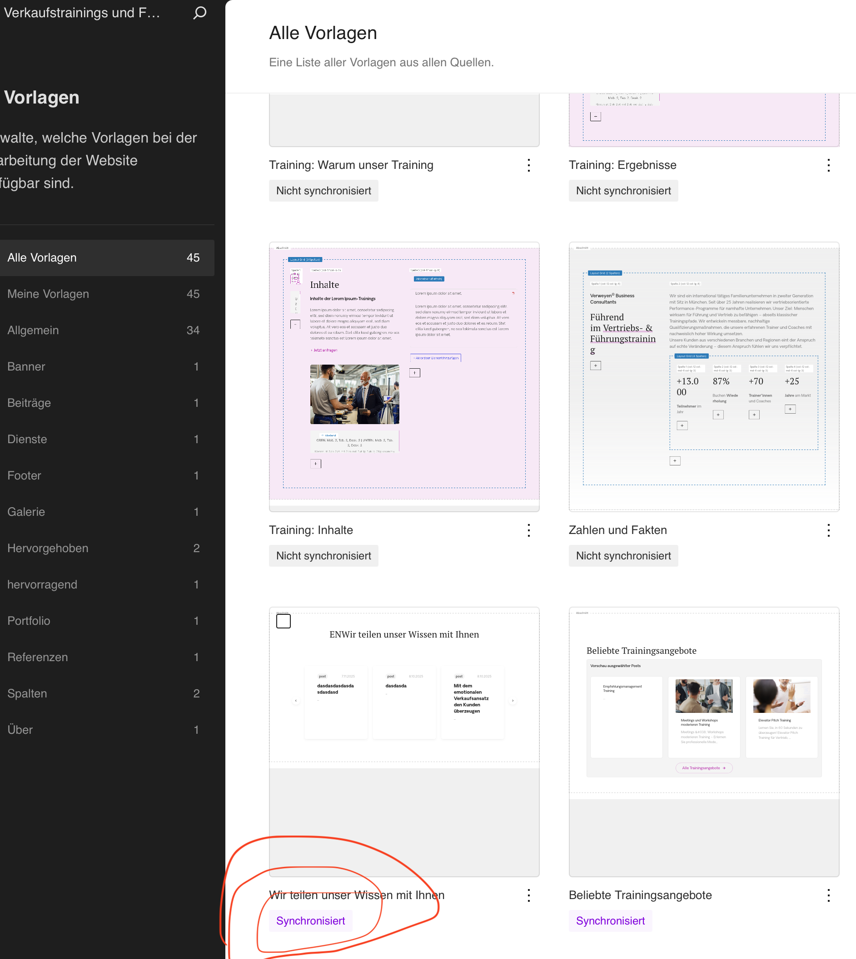Click the Verkaufstrainings site title in sidebar
Screen dimensions: 856x959
[82, 13]
